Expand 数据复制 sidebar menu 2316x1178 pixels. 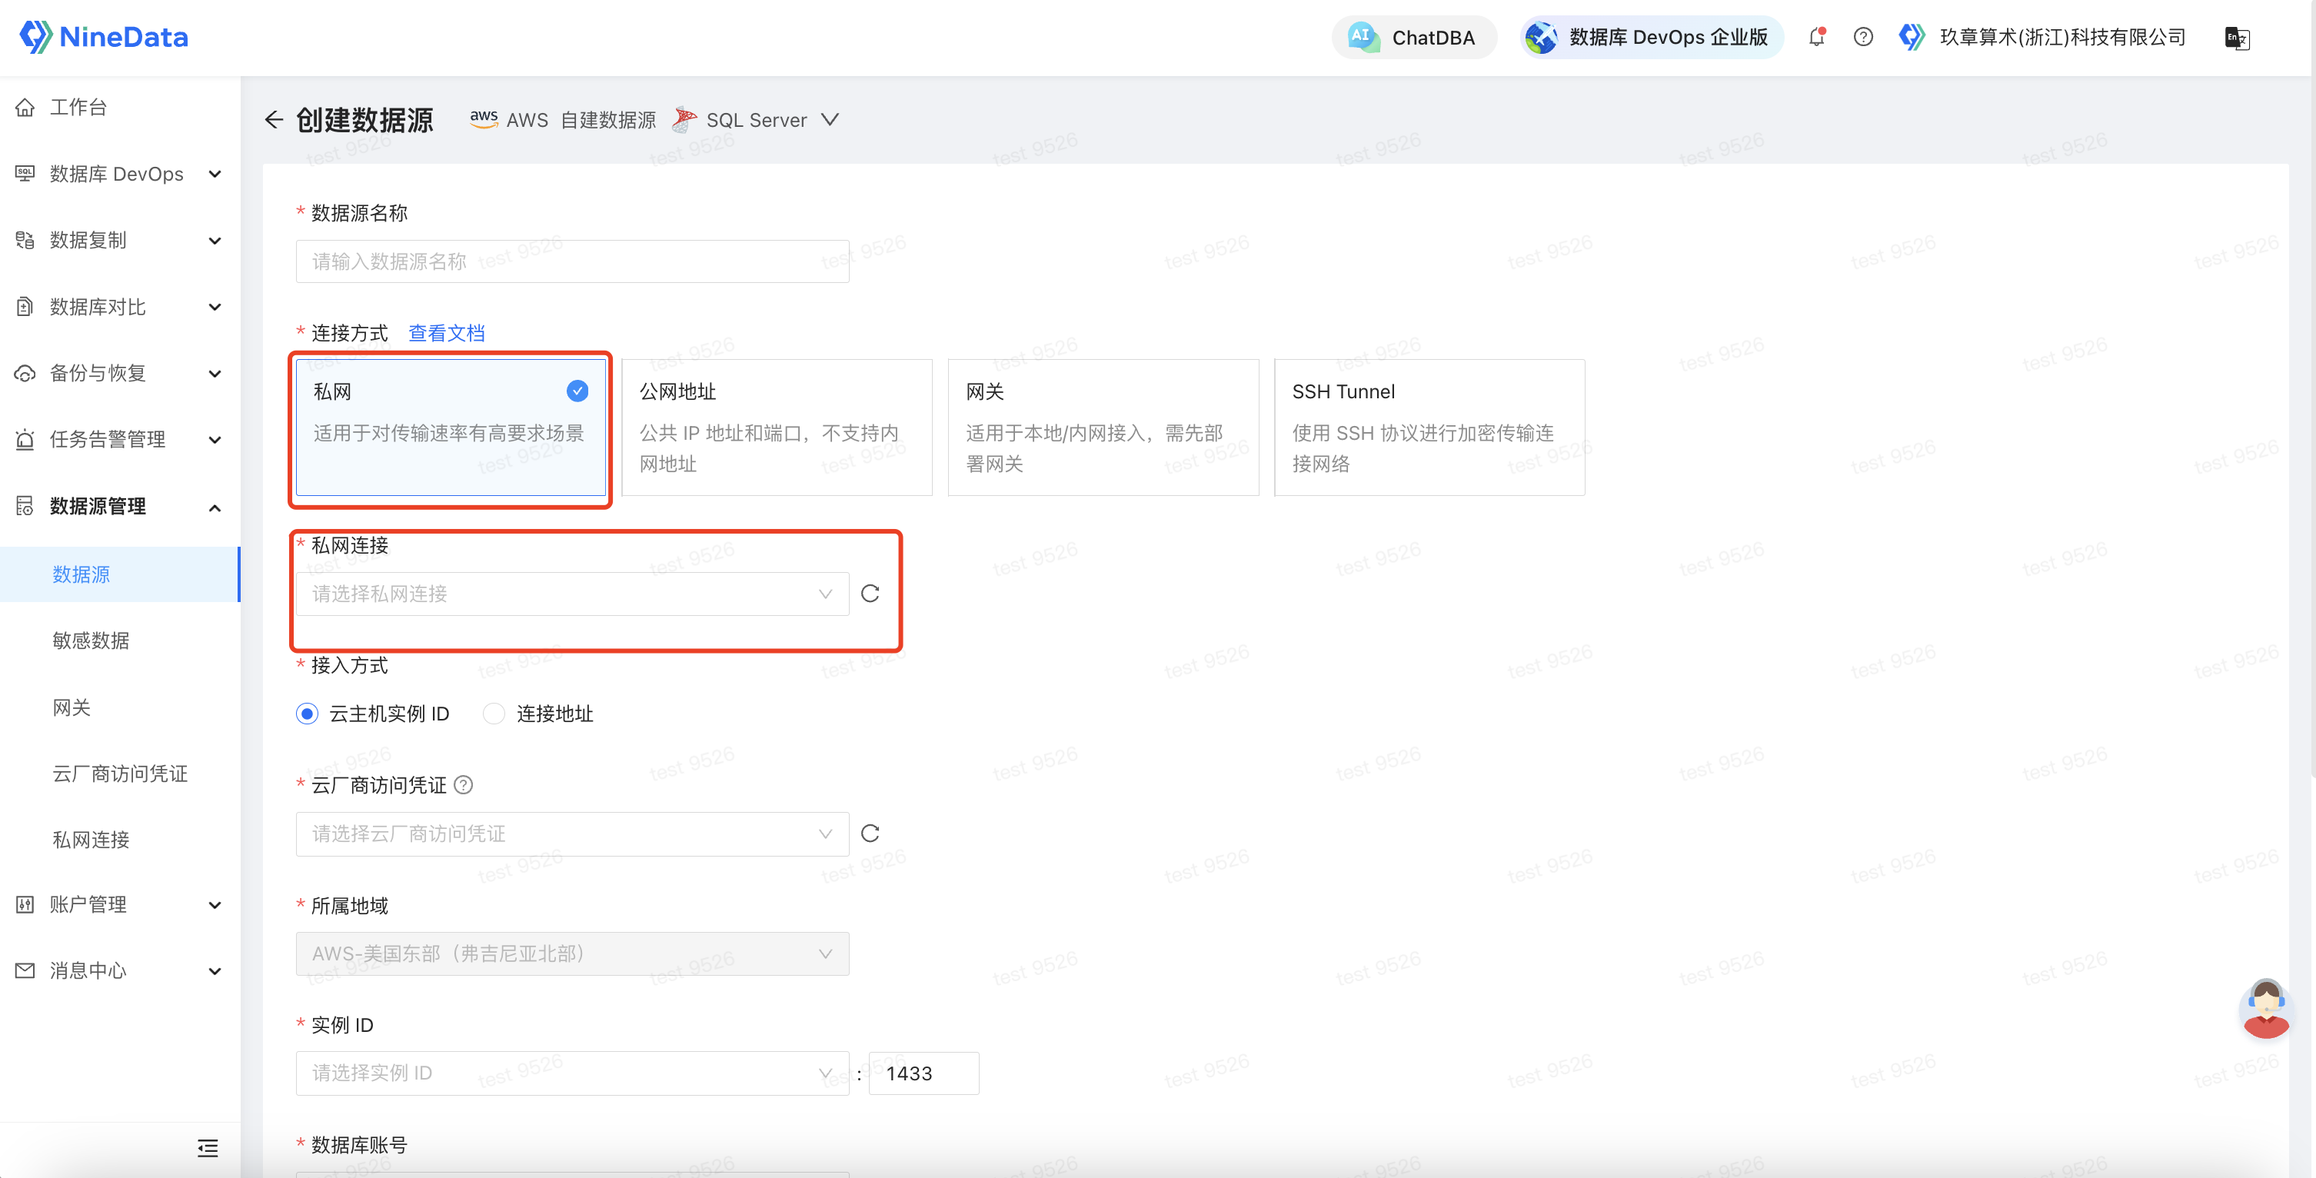coord(121,240)
